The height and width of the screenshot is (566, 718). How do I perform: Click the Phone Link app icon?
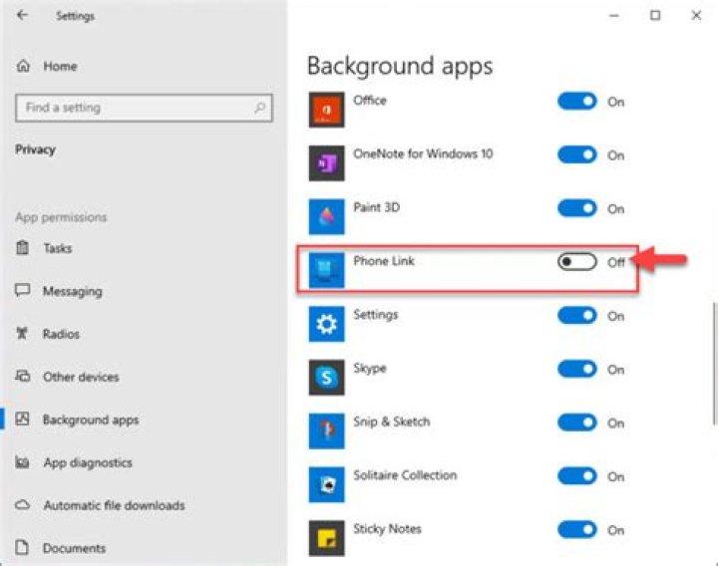(x=326, y=270)
